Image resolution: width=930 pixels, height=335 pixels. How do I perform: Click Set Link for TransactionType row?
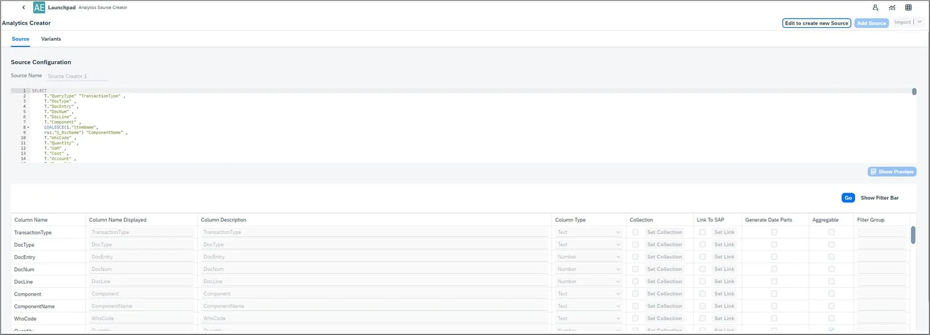click(x=724, y=232)
